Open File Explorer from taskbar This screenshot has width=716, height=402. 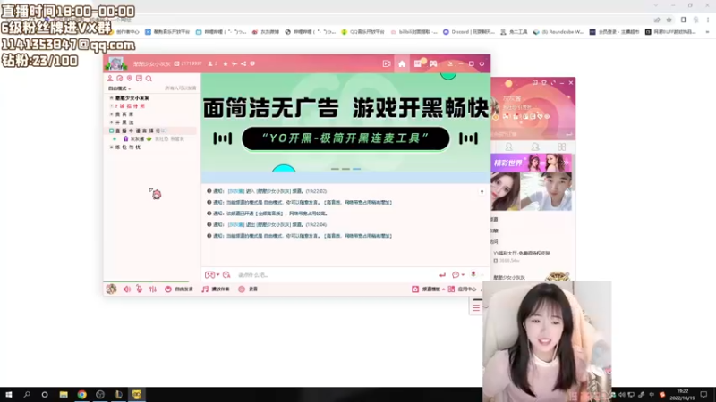tap(64, 395)
